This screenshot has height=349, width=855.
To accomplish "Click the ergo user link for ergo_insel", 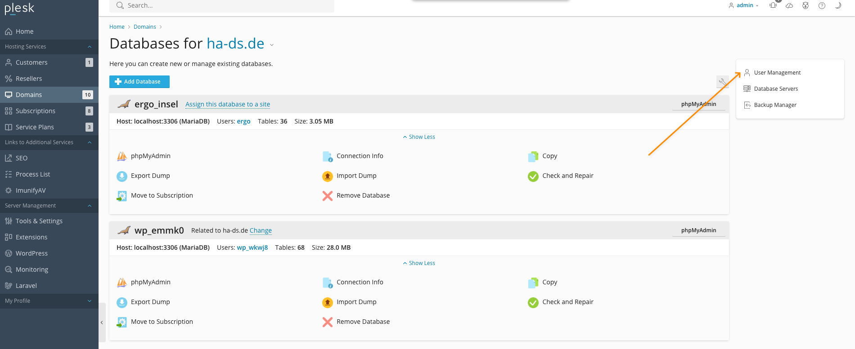I will (243, 121).
